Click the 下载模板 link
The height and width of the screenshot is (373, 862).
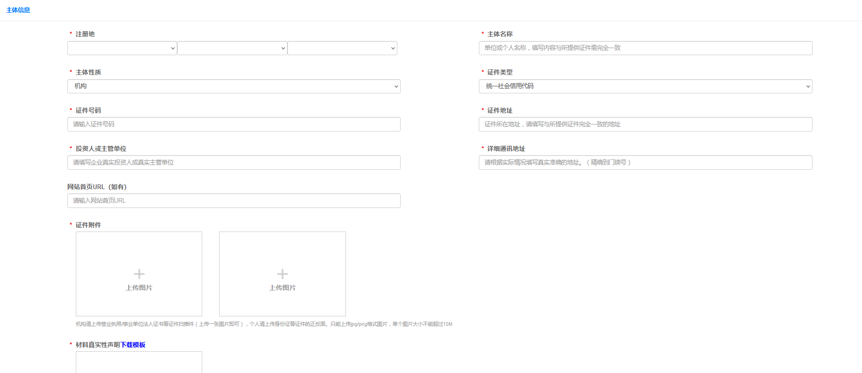(x=133, y=345)
